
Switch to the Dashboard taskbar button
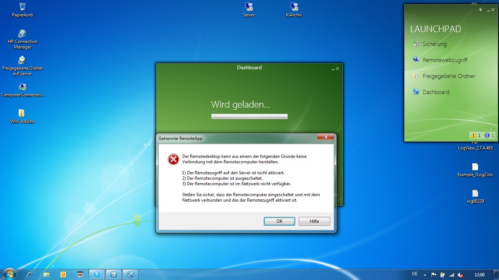(130, 275)
